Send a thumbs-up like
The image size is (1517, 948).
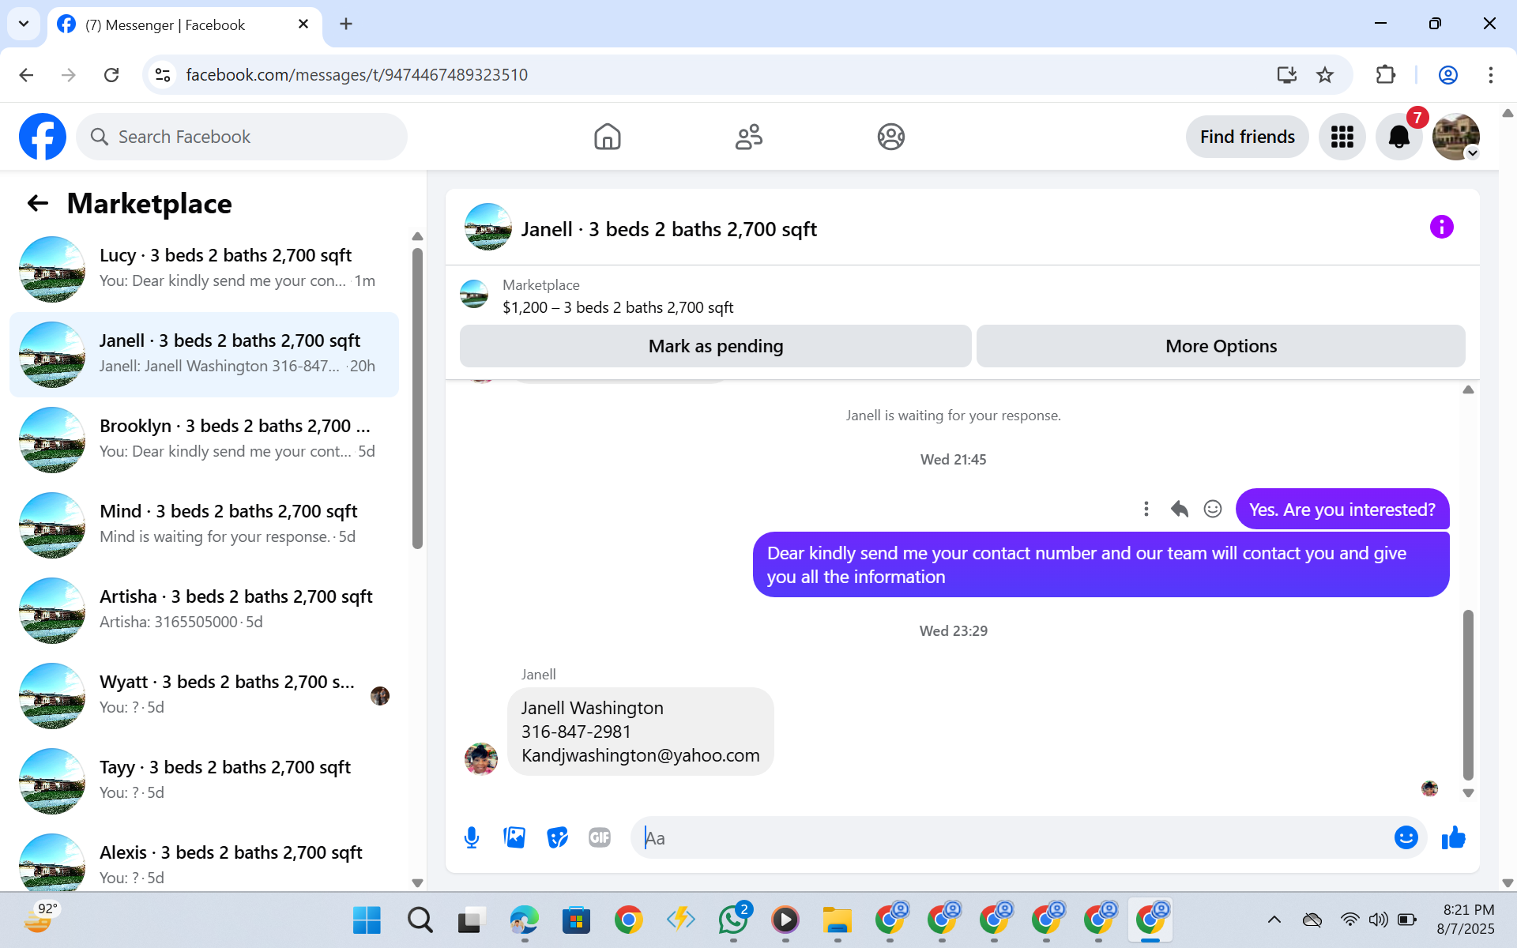(x=1453, y=837)
